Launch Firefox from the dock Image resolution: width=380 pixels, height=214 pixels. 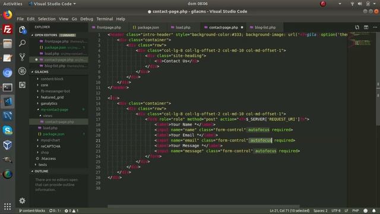(8, 15)
